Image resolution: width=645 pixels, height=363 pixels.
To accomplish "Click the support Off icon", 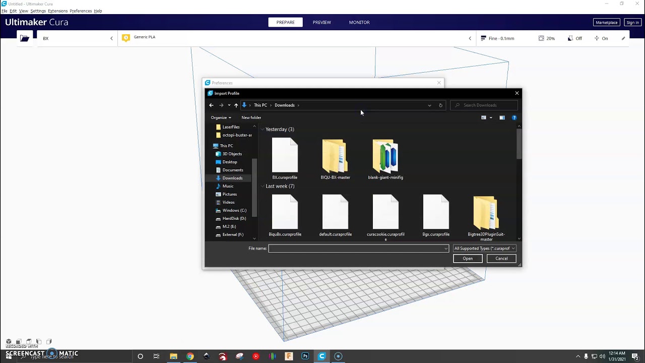I will tap(570, 38).
